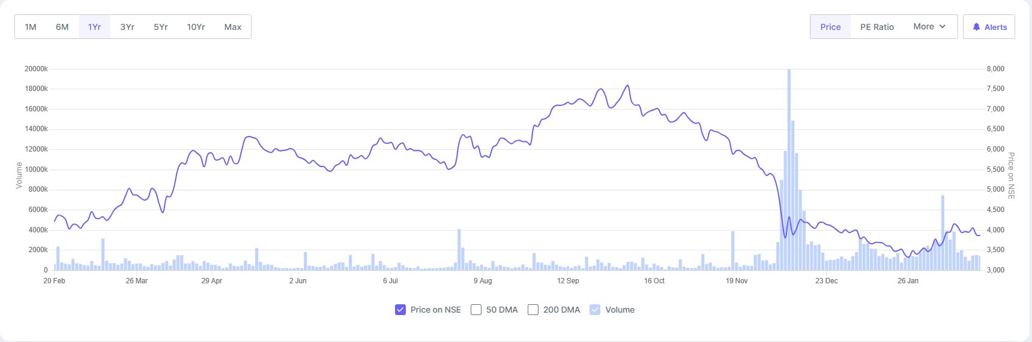Screen dimensions: 1032x342
Task: Enable the 50 DMA checkbox
Action: pyautogui.click(x=476, y=310)
